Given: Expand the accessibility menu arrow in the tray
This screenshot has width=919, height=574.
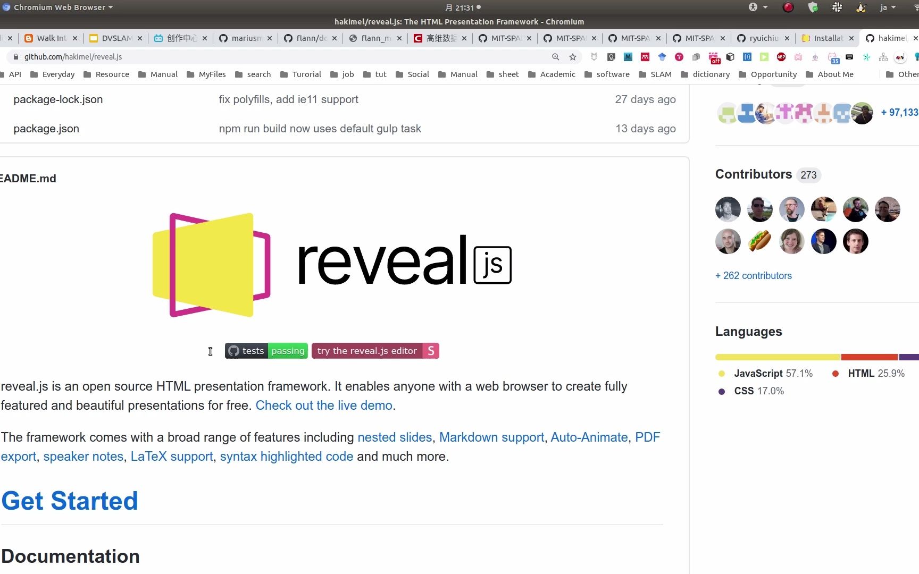Looking at the screenshot, I should pyautogui.click(x=765, y=7).
